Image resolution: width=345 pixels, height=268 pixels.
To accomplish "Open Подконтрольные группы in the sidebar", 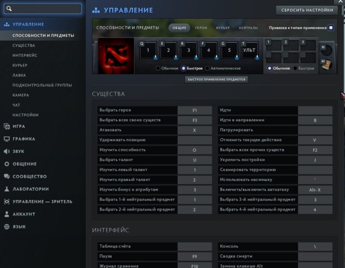I will (x=42, y=85).
